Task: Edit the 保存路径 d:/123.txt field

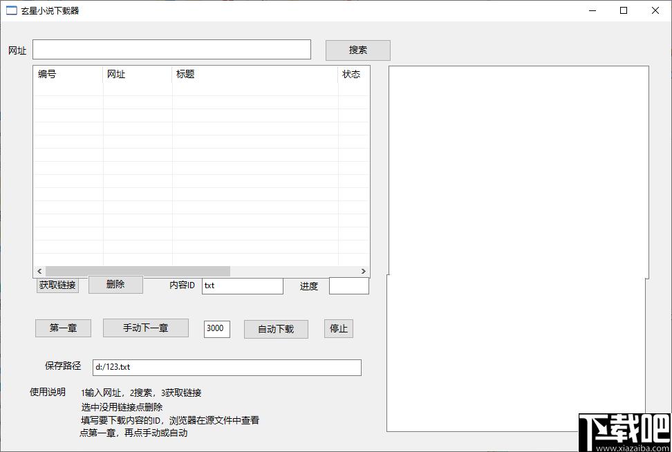Action: (227, 367)
